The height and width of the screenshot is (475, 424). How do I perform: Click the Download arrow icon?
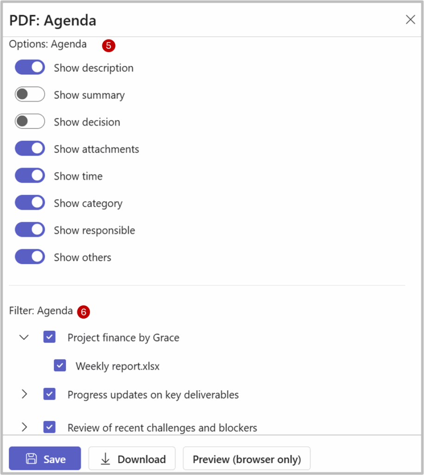pyautogui.click(x=106, y=459)
